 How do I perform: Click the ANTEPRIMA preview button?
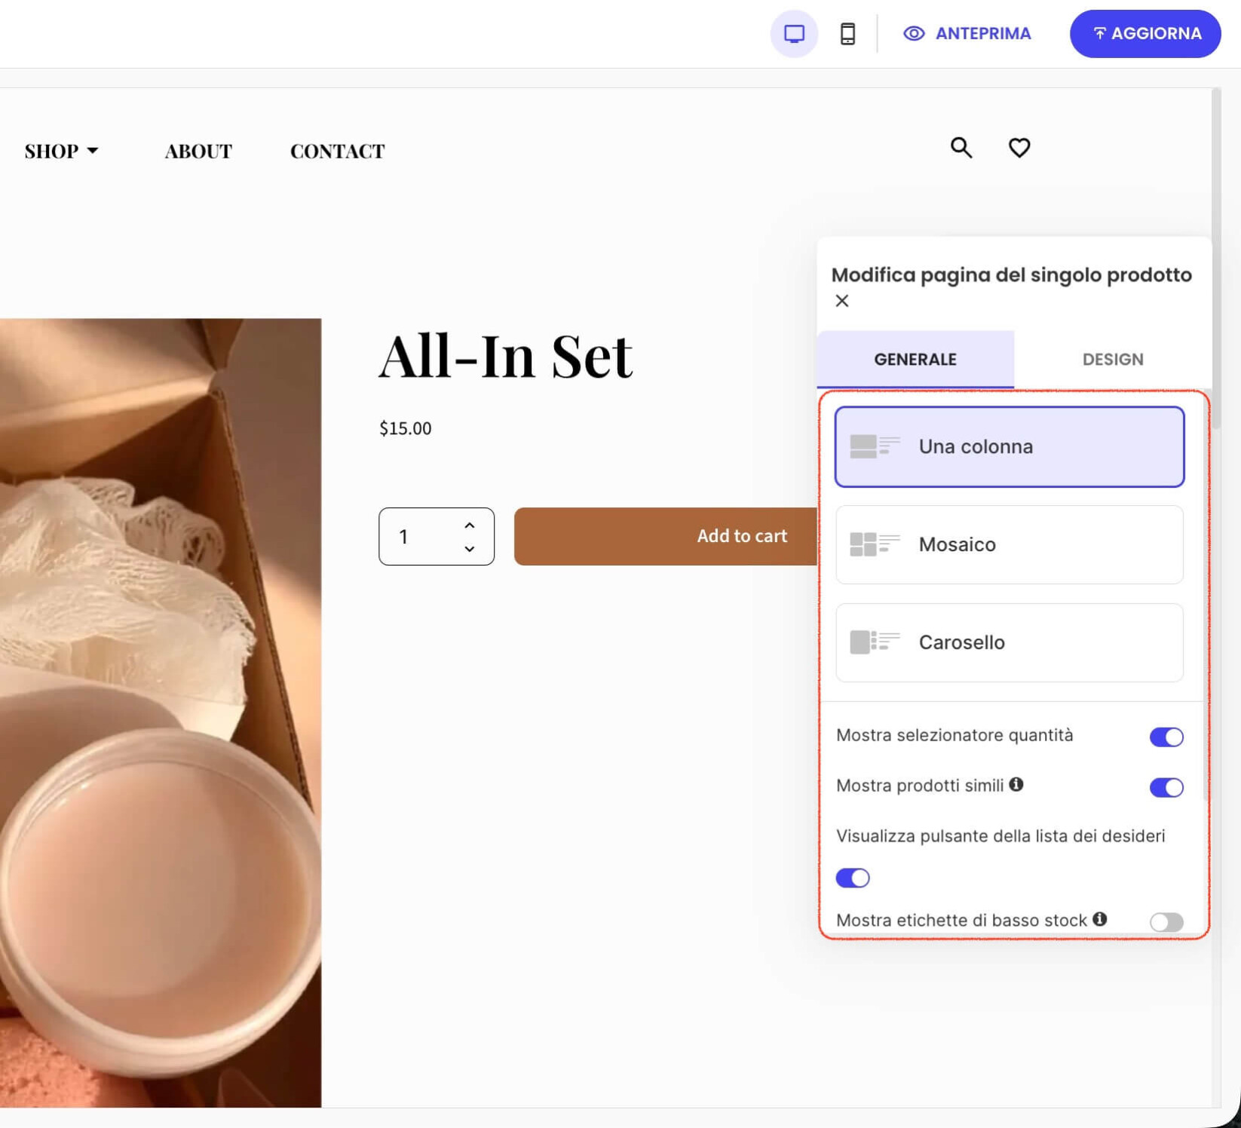click(x=967, y=34)
